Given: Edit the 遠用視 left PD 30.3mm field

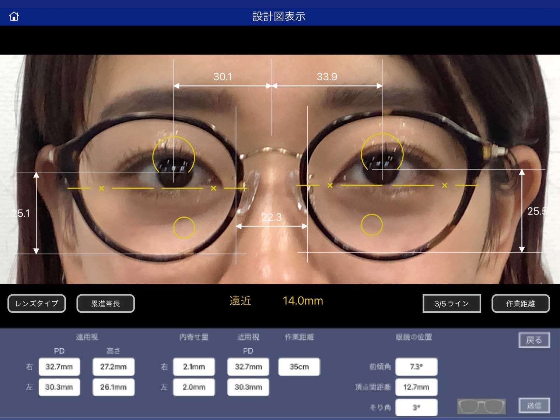Looking at the screenshot, I should point(59,387).
